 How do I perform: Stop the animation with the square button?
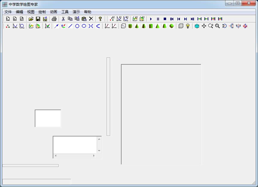click(x=165, y=19)
